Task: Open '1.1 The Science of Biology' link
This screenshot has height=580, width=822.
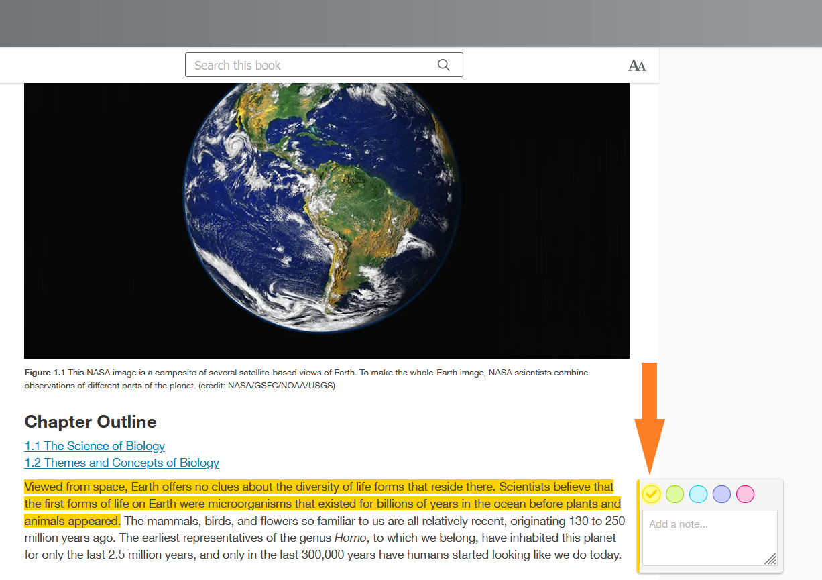Action: pyautogui.click(x=95, y=446)
